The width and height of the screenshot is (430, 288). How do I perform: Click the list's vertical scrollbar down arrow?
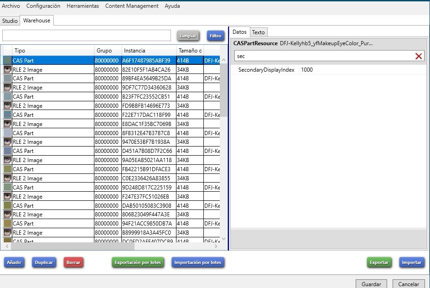point(223,239)
